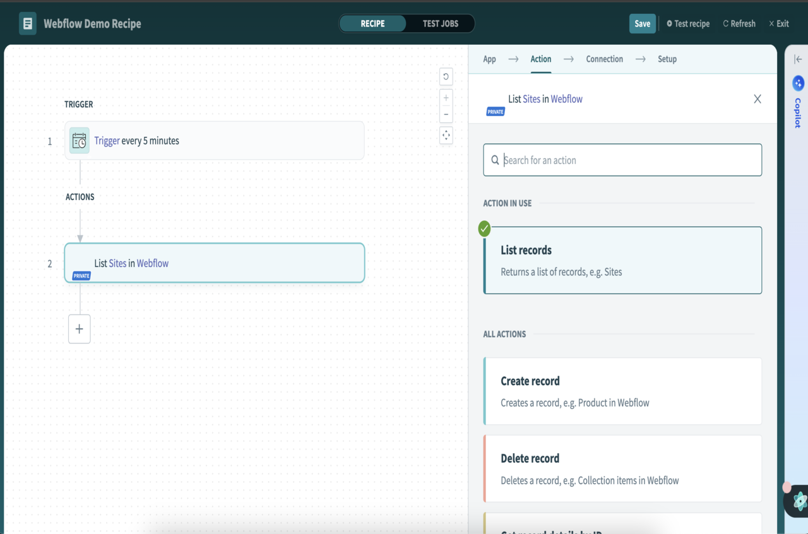
Task: Zoom in on the recipe canvas
Action: point(446,98)
